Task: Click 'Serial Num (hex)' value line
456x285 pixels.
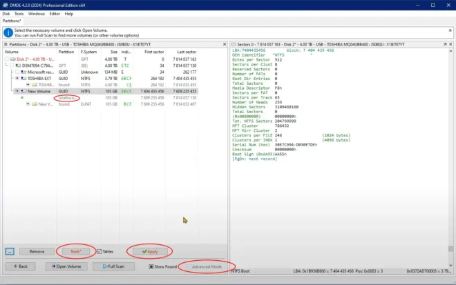Action: [274, 145]
